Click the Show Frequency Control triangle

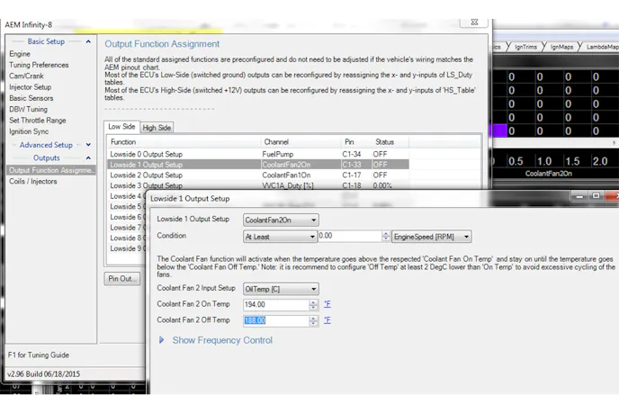(162, 340)
